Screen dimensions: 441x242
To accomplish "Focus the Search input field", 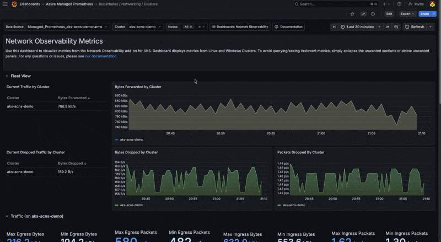I will click(x=336, y=4).
